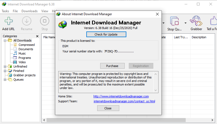Click the IDM icon in main title bar
This screenshot has width=217, height=124.
pyautogui.click(x=4, y=4)
